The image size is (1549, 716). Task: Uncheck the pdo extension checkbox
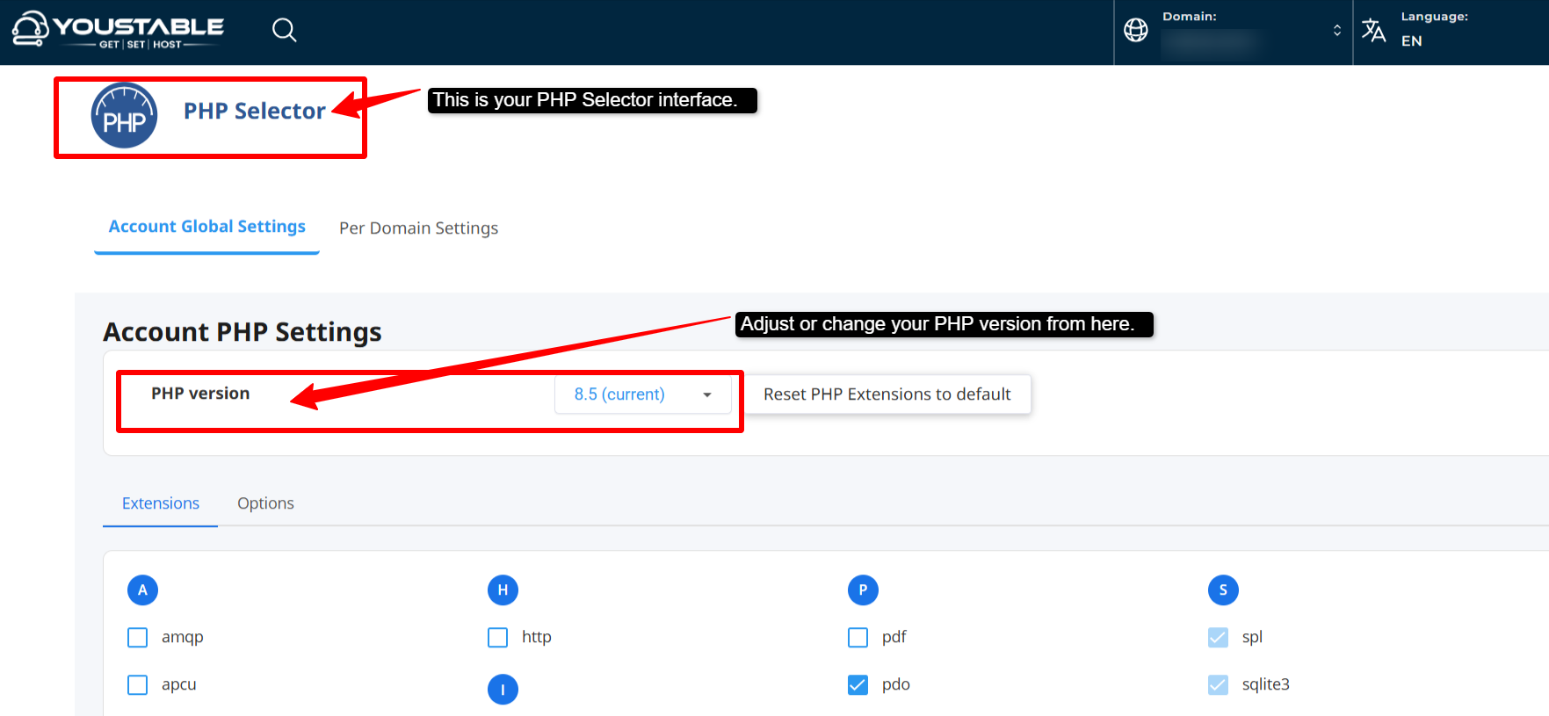(x=858, y=684)
